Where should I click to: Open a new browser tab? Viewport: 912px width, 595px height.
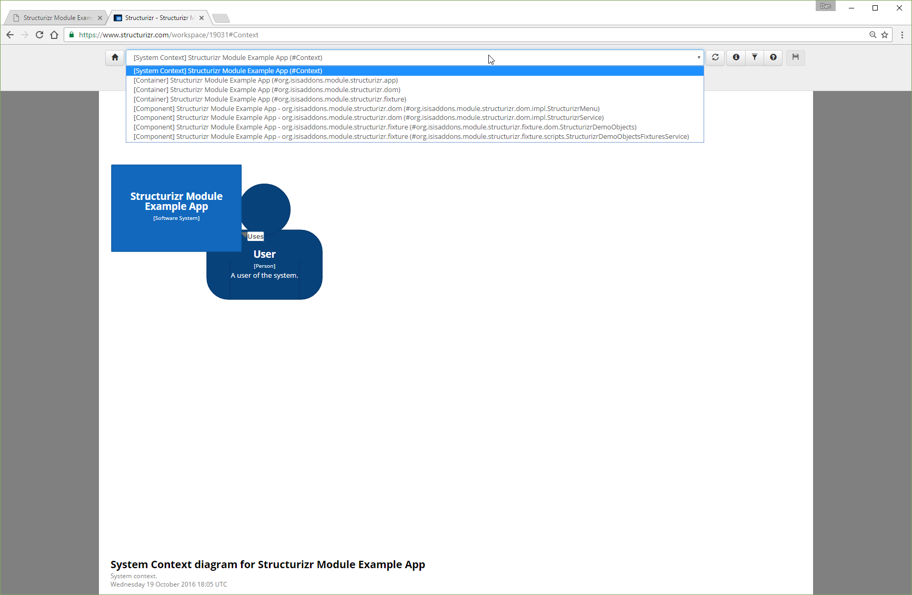pos(221,18)
